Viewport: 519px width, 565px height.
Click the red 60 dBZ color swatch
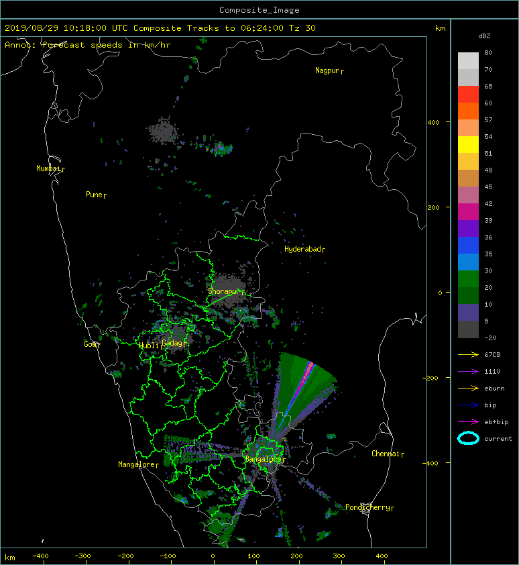[x=468, y=95]
